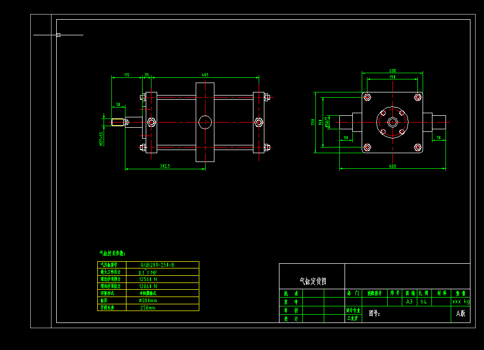Click the 230 dimension on side view
484x350 pixels.
pos(392,70)
